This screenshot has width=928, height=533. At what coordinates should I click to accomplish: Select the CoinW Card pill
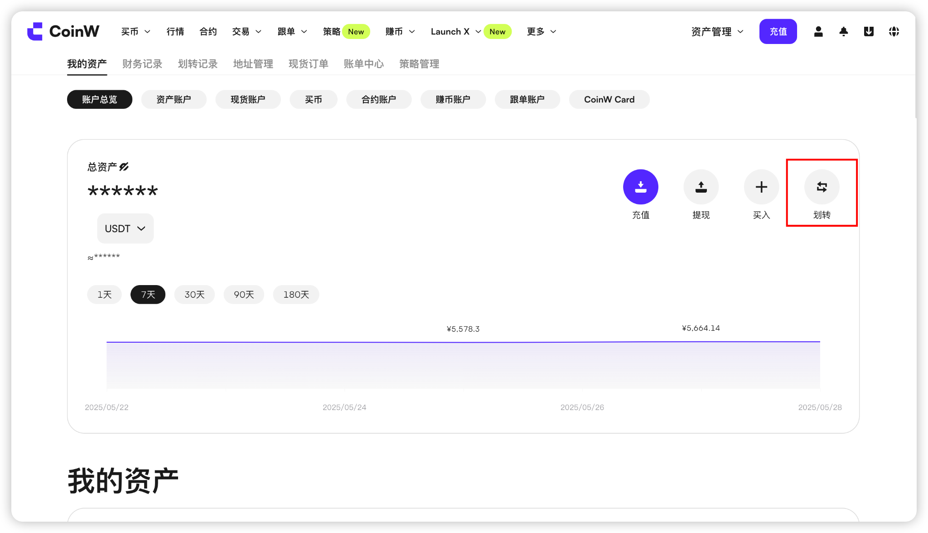coord(609,99)
